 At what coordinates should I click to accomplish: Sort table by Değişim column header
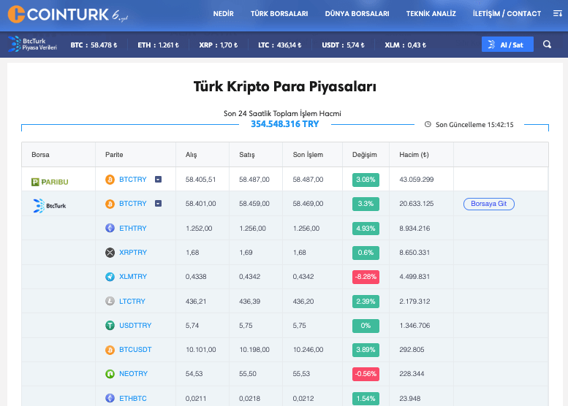(x=364, y=155)
